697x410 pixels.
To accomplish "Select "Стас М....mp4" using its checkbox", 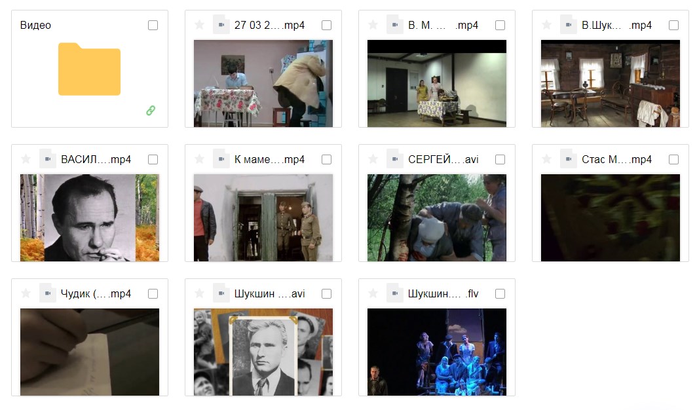I will point(674,159).
